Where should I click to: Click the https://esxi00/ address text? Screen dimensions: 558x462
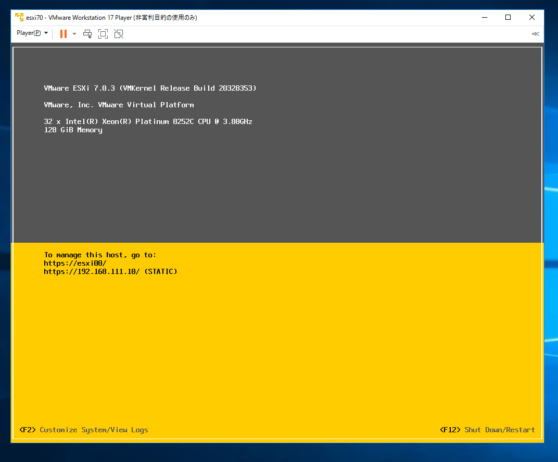click(x=75, y=263)
